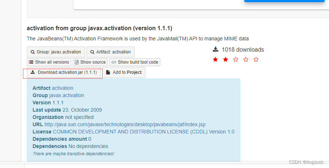Download activation.jar (1.1.1)

coord(64,72)
